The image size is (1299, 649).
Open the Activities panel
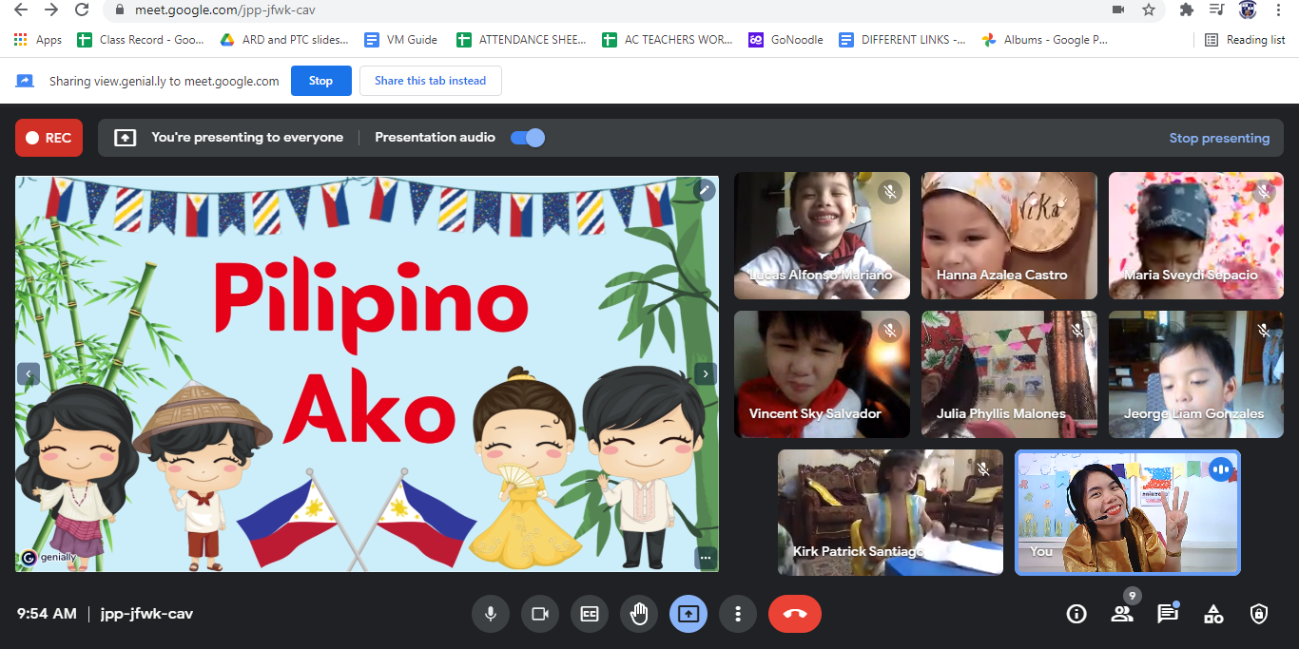click(1213, 614)
